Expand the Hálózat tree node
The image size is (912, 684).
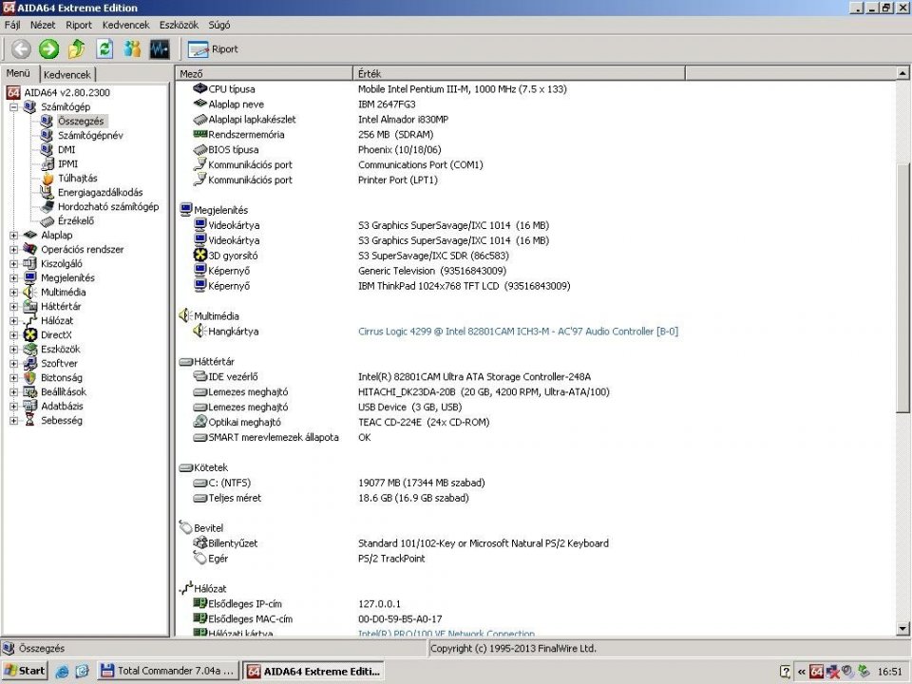click(x=13, y=320)
